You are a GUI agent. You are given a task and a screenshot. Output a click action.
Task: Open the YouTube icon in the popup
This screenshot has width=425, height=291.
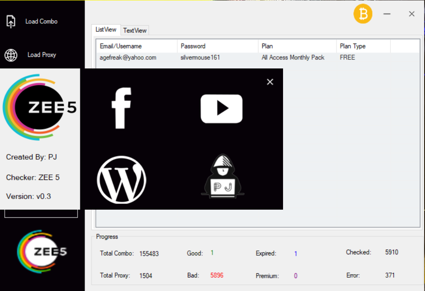pyautogui.click(x=221, y=109)
